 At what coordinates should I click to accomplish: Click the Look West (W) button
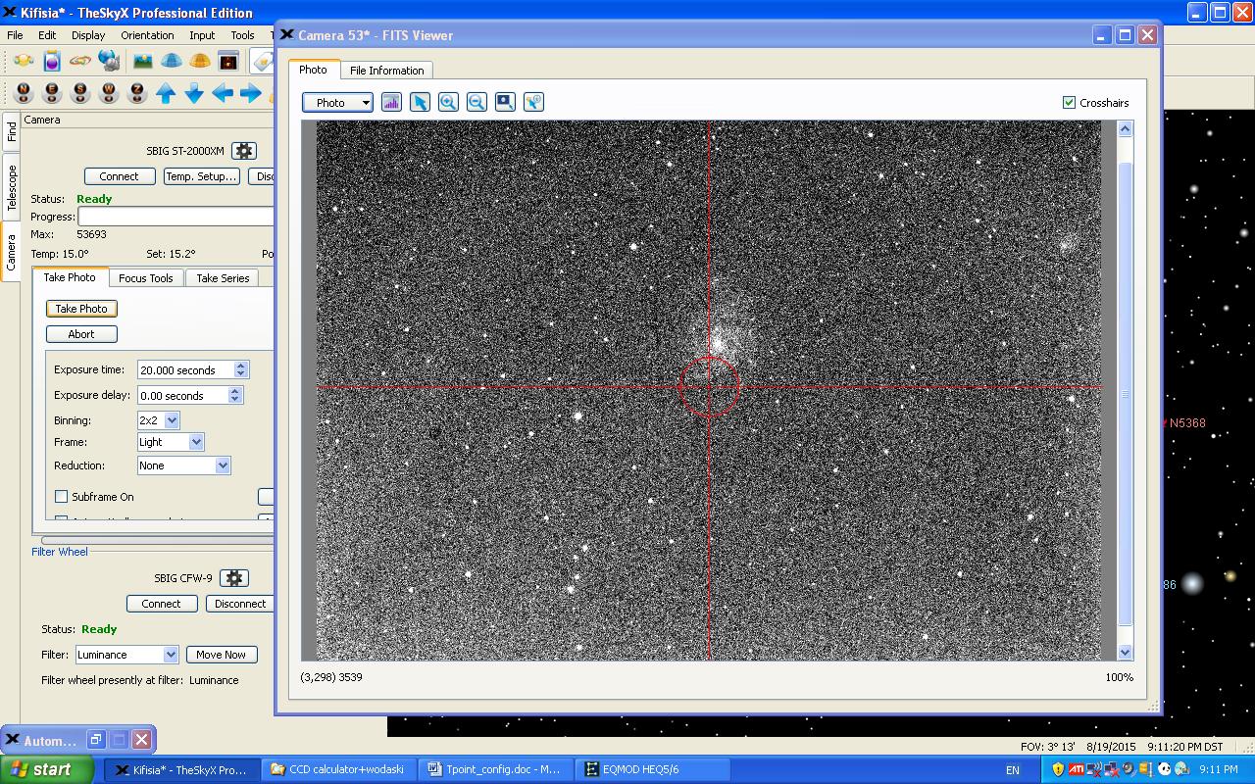click(x=110, y=93)
